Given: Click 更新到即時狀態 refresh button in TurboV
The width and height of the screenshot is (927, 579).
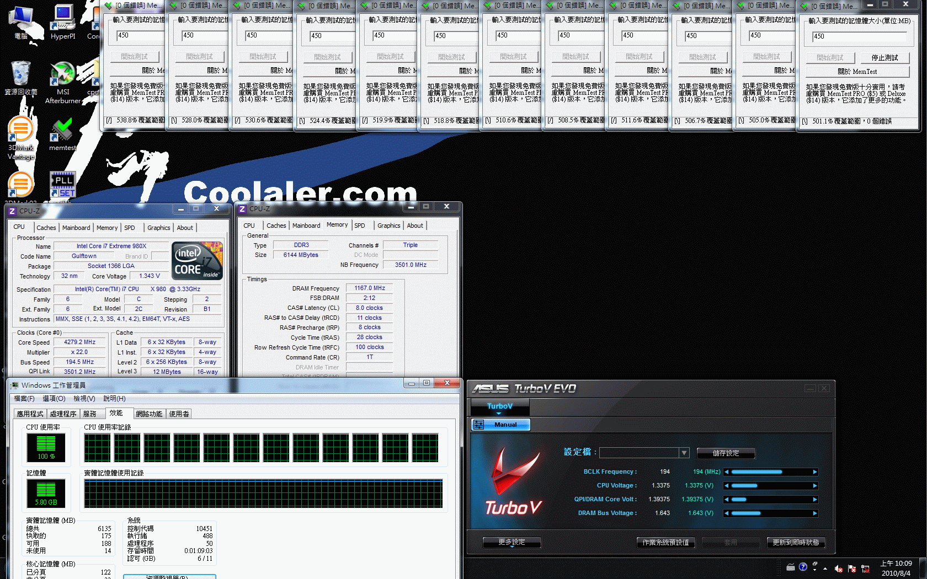Looking at the screenshot, I should click(x=796, y=543).
